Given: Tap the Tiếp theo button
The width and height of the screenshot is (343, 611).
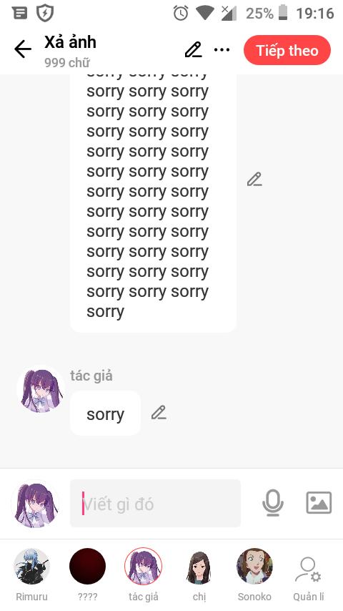Looking at the screenshot, I should [x=287, y=51].
